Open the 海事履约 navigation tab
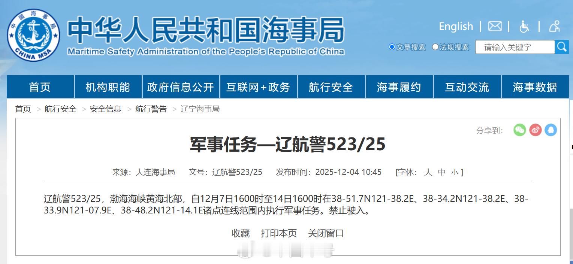This screenshot has height=264, width=573. click(x=399, y=87)
